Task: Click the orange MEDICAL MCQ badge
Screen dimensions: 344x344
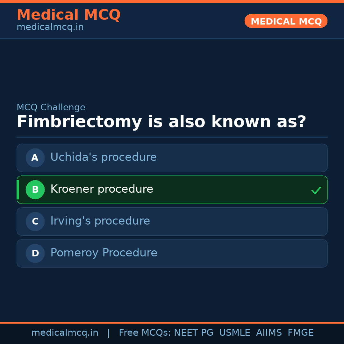Action: pos(286,21)
